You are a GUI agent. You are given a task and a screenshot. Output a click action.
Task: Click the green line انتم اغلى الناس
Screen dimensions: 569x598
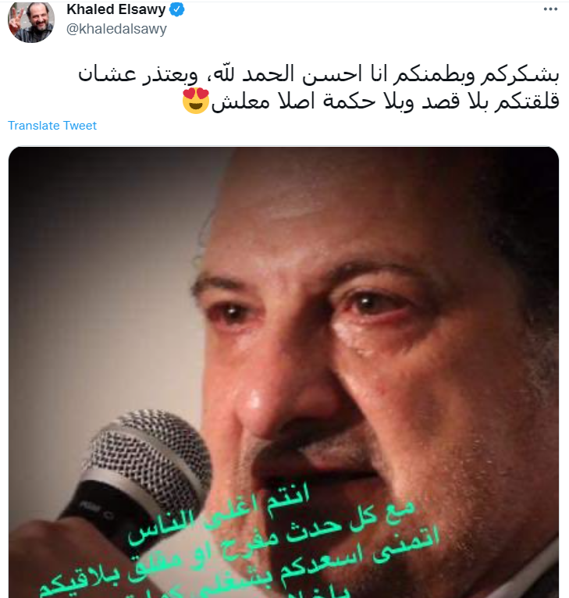point(219,513)
